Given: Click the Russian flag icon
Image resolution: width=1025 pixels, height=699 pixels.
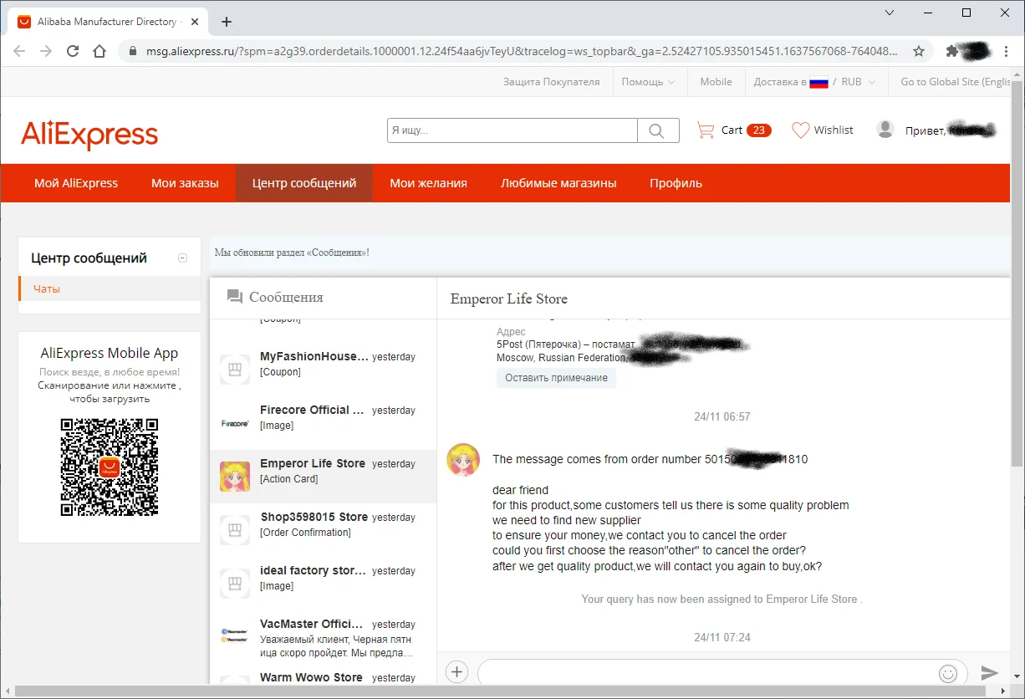Looking at the screenshot, I should pyautogui.click(x=818, y=82).
